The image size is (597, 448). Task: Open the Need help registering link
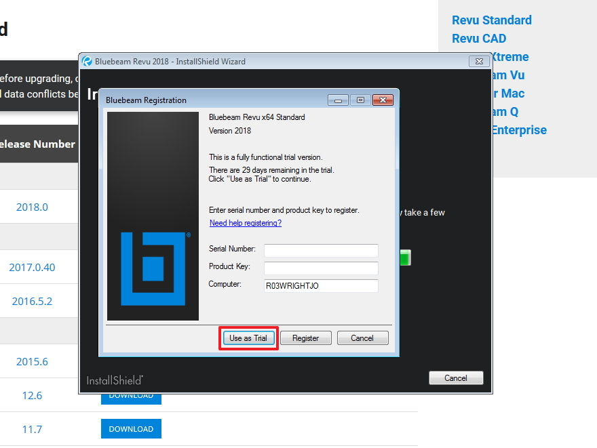pyautogui.click(x=246, y=223)
